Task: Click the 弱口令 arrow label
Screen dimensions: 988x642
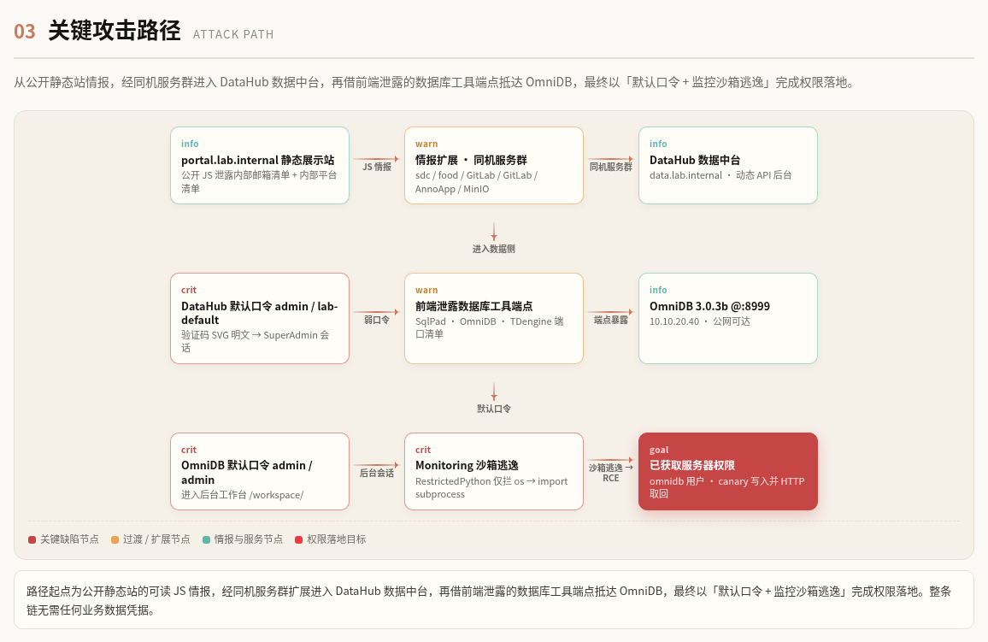Action: click(x=377, y=320)
